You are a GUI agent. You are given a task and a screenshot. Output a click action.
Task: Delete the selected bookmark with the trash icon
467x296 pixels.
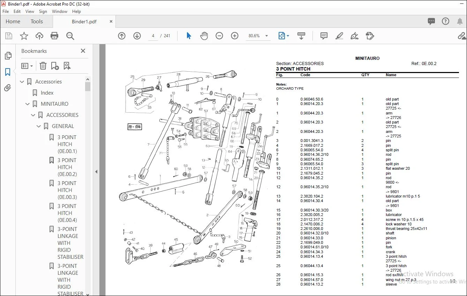[x=43, y=66]
